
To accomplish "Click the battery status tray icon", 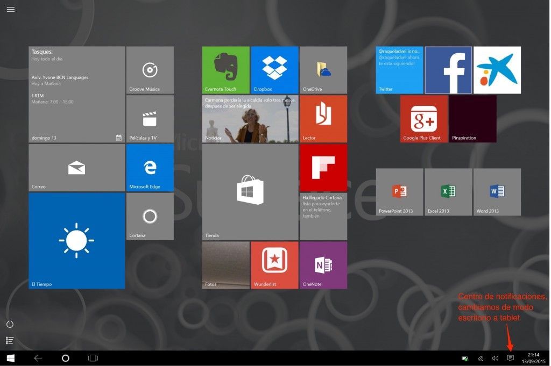I will coord(464,358).
